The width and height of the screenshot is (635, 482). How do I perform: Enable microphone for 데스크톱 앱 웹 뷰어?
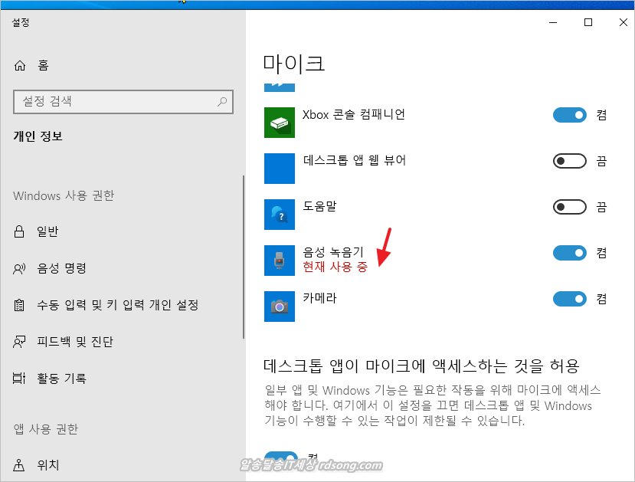coord(569,161)
